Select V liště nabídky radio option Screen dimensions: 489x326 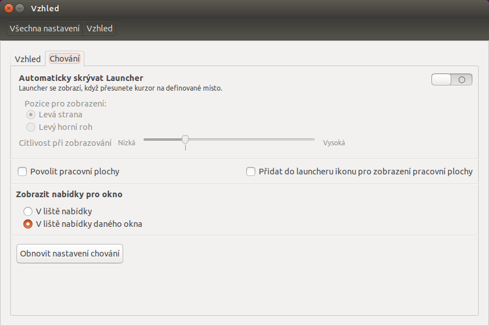[28, 211]
